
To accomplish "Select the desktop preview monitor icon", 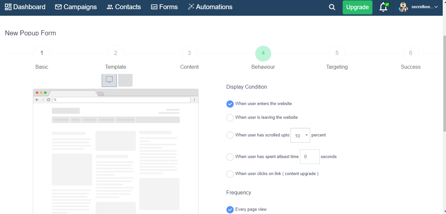I will (109, 80).
